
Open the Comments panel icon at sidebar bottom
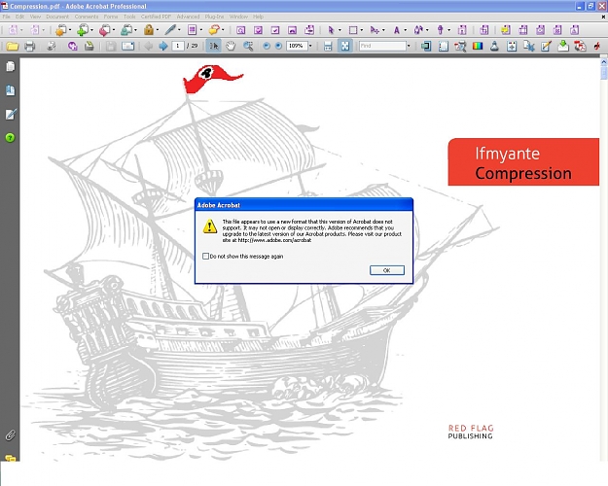10,458
